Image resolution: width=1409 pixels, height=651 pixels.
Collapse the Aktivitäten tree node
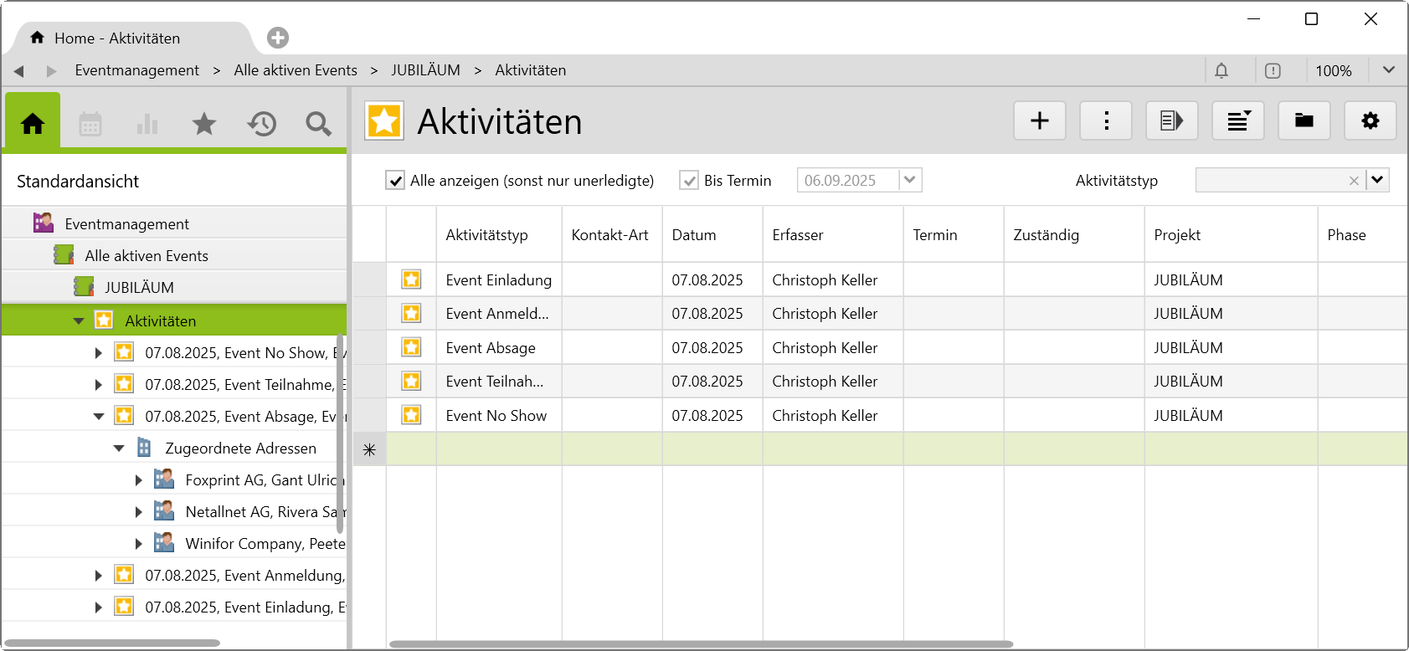coord(79,320)
